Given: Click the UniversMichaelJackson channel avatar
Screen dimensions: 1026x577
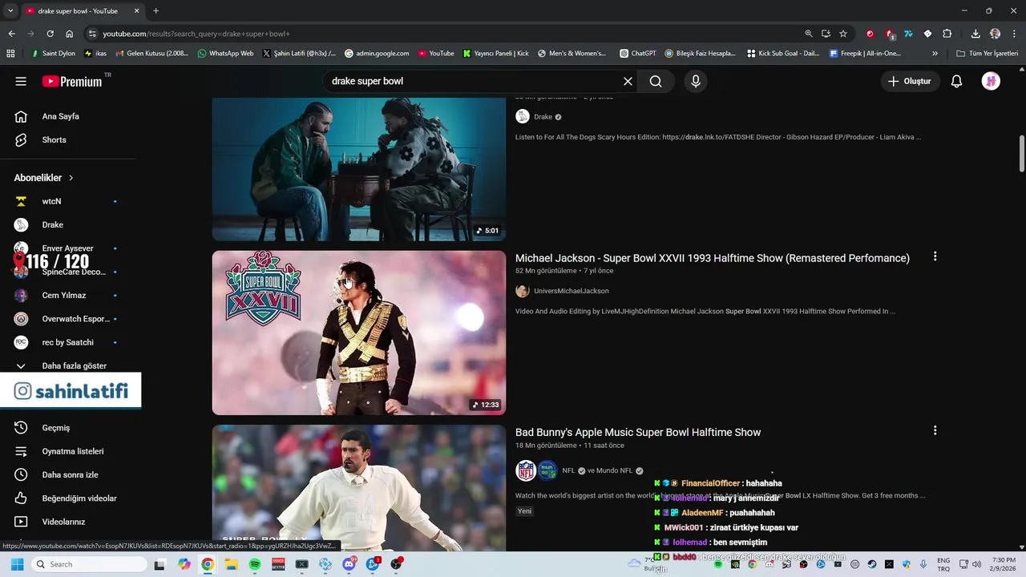Looking at the screenshot, I should point(523,291).
